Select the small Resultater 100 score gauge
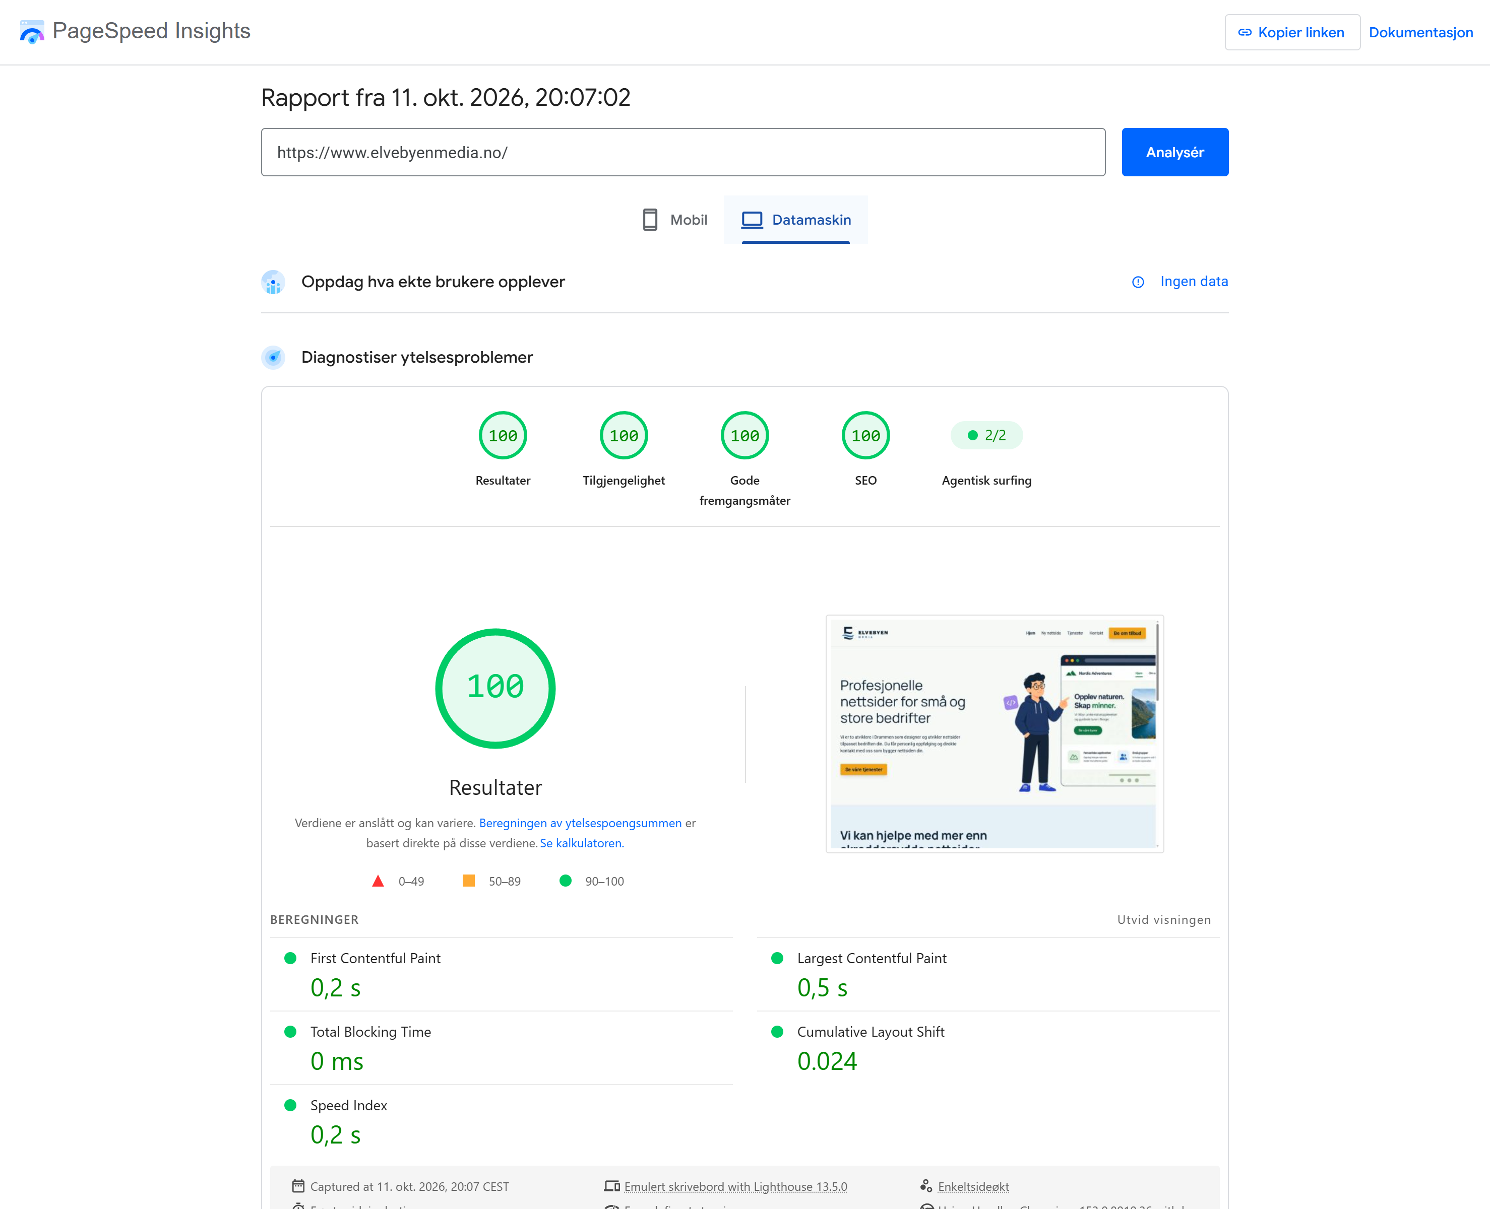Screen dimensions: 1490x1209 503,435
